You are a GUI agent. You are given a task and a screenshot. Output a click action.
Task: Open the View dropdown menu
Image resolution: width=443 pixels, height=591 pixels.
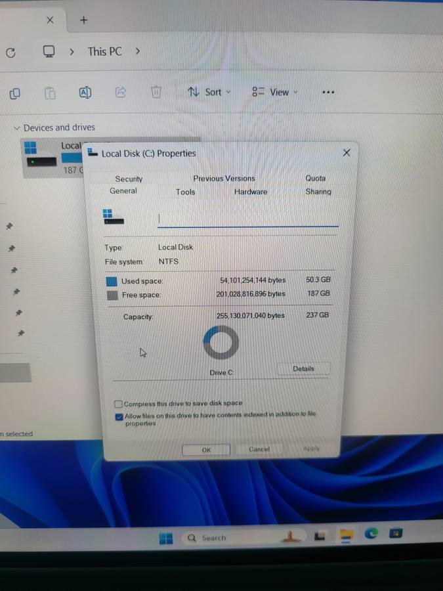coord(274,92)
